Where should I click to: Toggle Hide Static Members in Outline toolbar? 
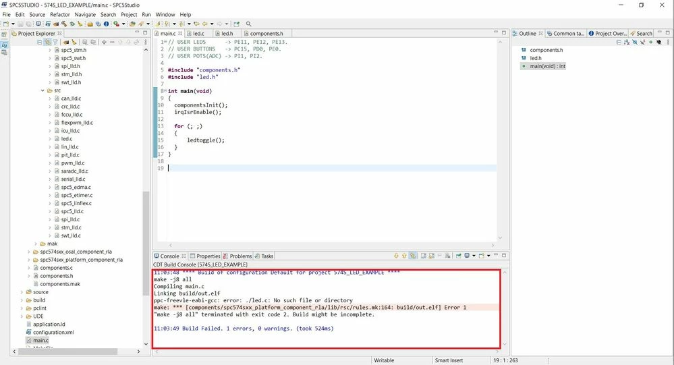pyautogui.click(x=642, y=42)
